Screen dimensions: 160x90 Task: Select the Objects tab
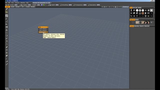(x=142, y=26)
